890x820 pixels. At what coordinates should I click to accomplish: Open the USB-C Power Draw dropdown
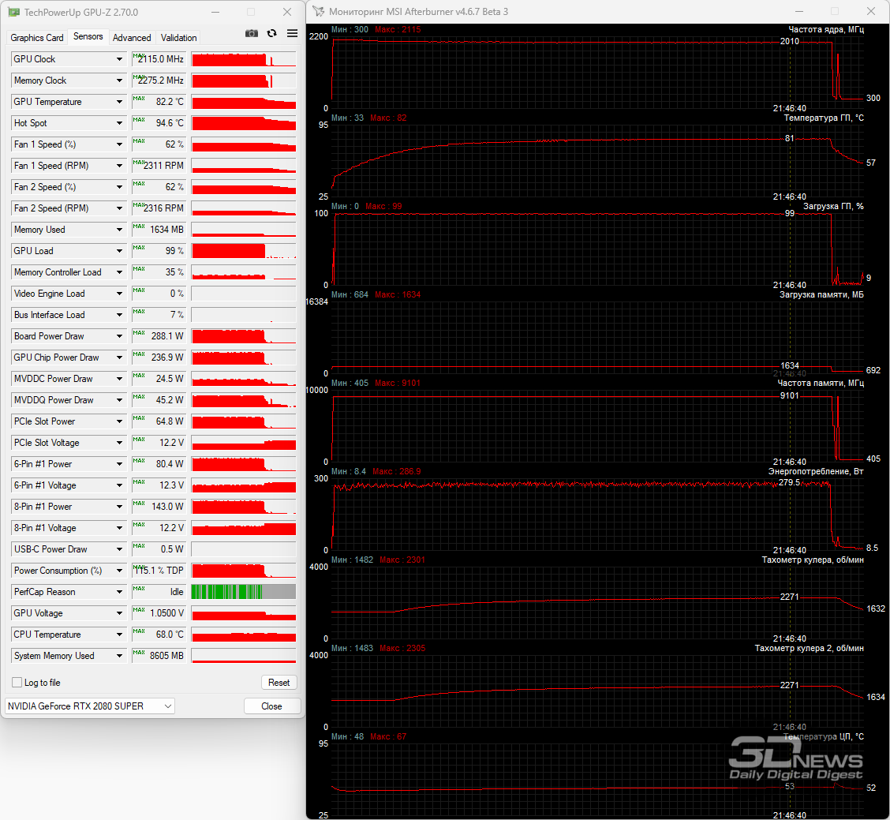click(x=119, y=549)
